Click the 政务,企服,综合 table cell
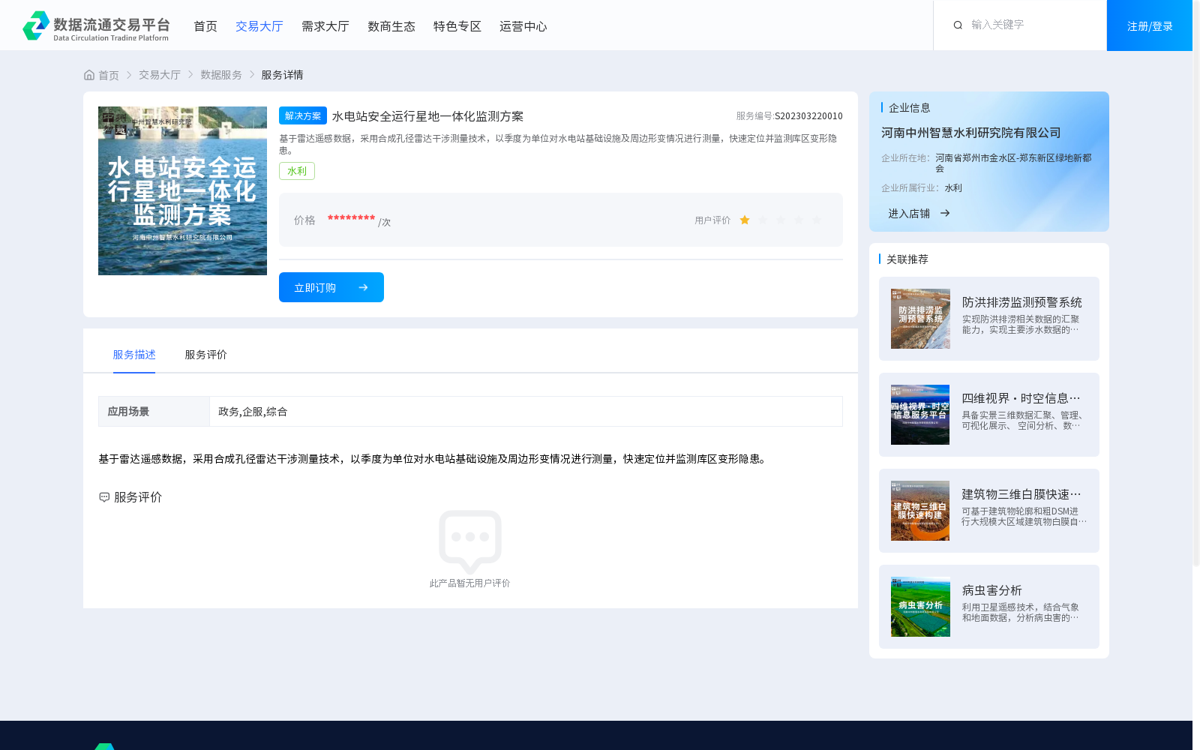The width and height of the screenshot is (1200, 750). tap(526, 411)
